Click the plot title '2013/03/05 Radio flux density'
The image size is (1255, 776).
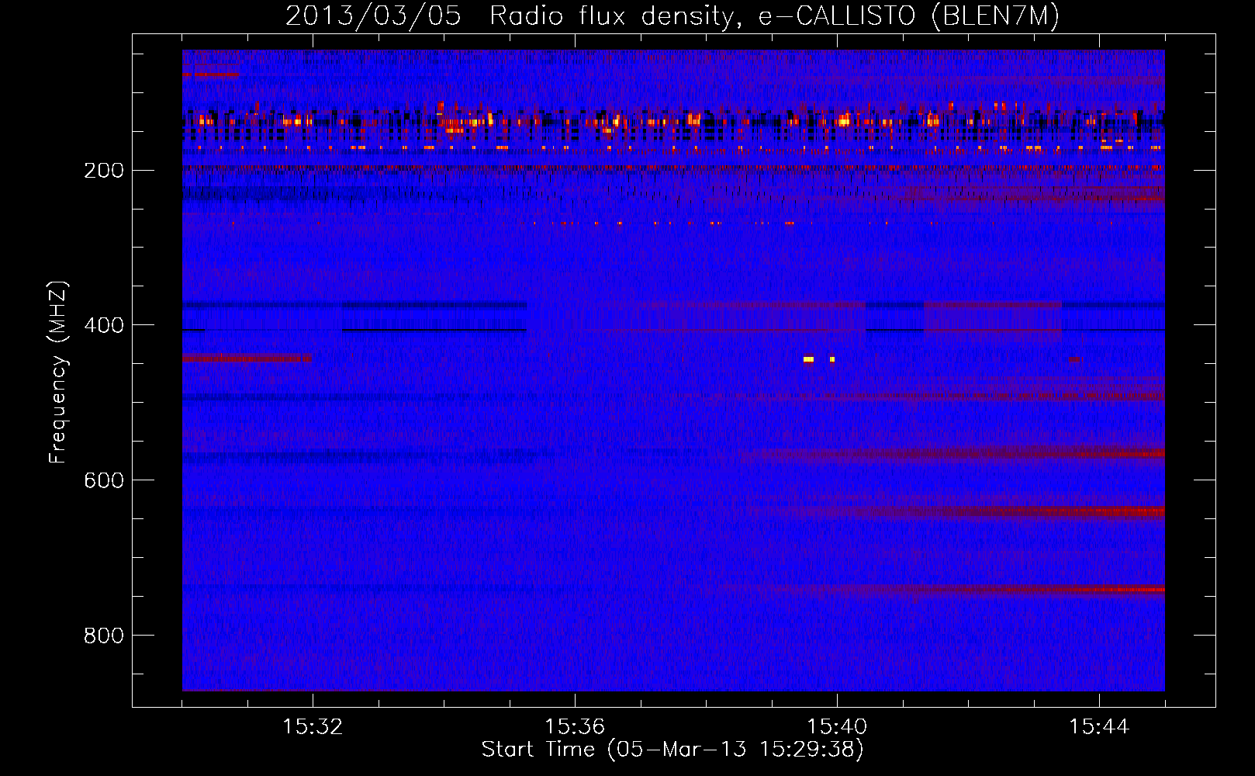tap(672, 16)
